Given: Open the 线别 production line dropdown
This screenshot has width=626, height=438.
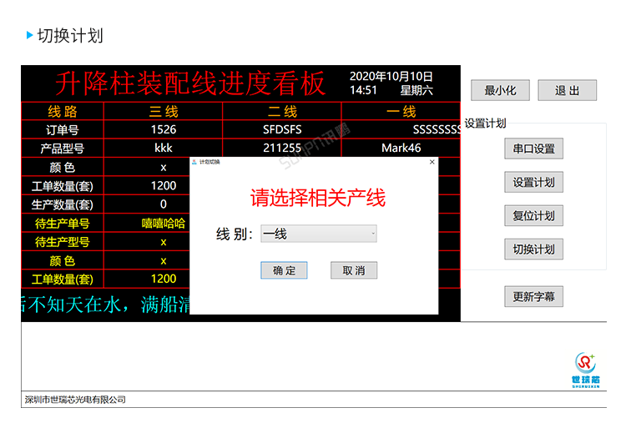Looking at the screenshot, I should (x=319, y=234).
